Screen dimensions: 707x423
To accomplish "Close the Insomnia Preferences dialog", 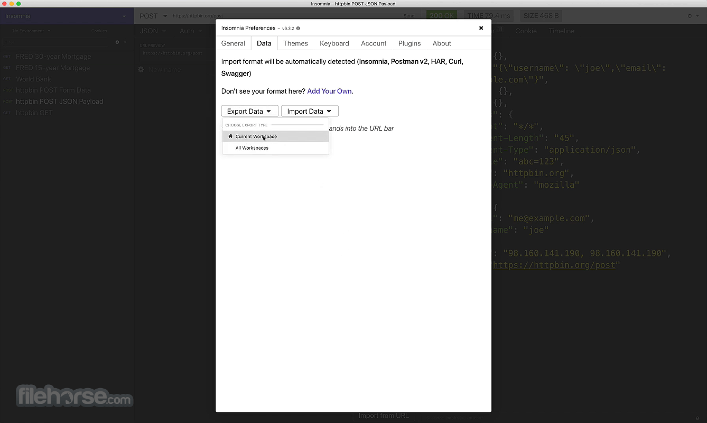I will pos(481,28).
